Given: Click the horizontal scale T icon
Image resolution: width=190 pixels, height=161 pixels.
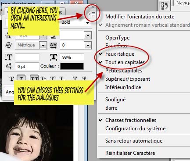Looking at the screenshot, I should point(54,57).
